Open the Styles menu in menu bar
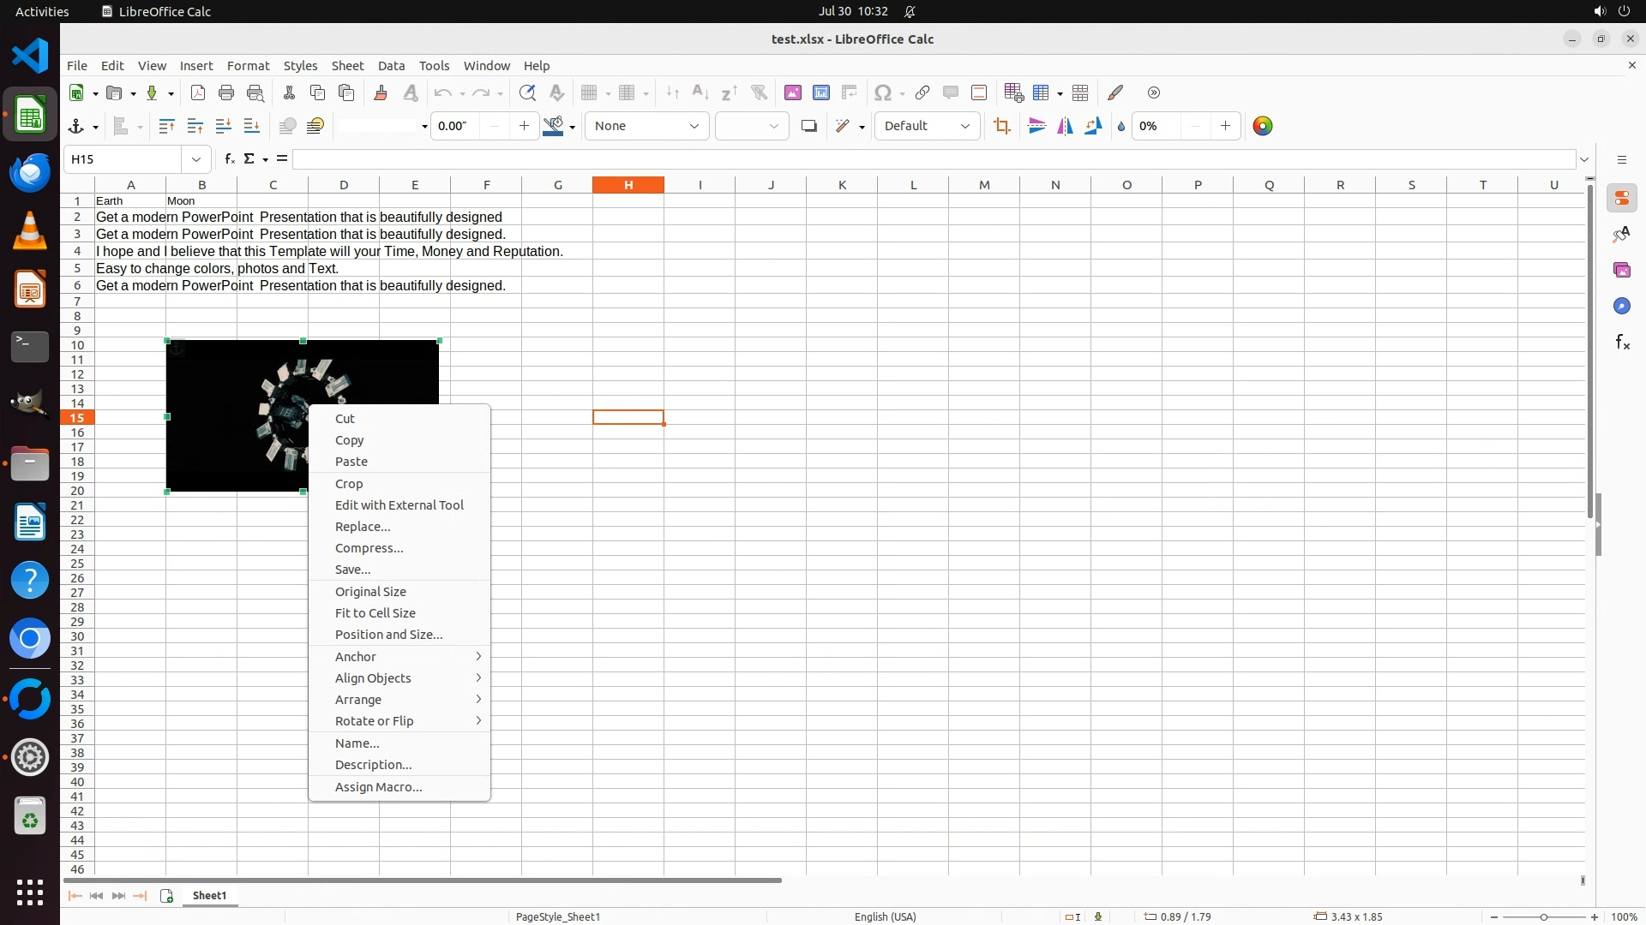Viewport: 1646px width, 925px height. tap(300, 66)
